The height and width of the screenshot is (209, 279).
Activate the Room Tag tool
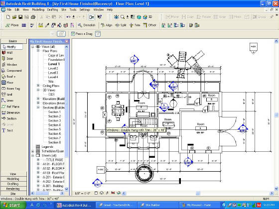tap(11, 89)
